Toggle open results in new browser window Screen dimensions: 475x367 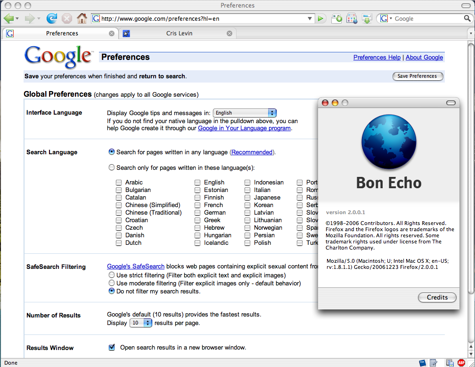coord(112,347)
